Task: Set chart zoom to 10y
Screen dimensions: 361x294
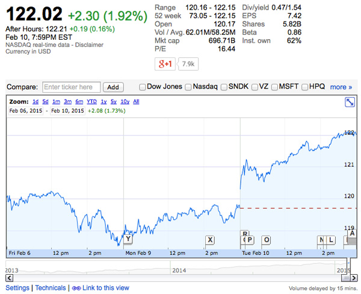Action: 125,101
